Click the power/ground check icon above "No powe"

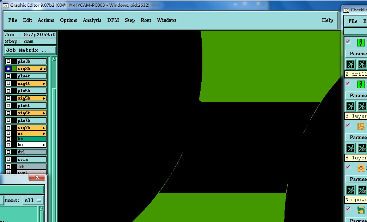click(361, 168)
